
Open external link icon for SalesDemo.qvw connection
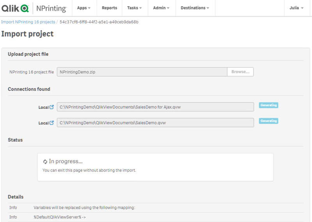[x=52, y=123]
